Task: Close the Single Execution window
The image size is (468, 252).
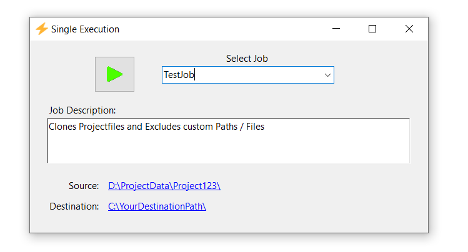Action: coord(409,29)
